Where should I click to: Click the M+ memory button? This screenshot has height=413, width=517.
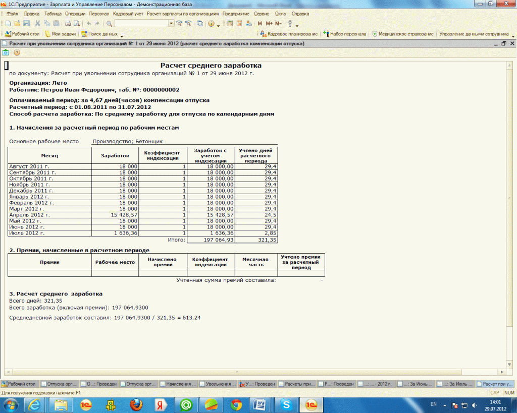[x=269, y=24]
